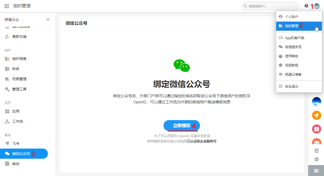The width and height of the screenshot is (324, 176).
Task: Select 明道云博客 from the user menu
Action: pyautogui.click(x=299, y=74)
